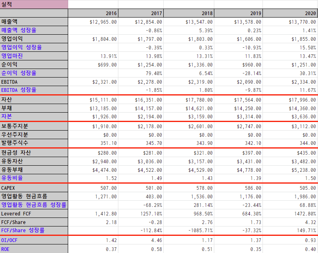
Task: Click the 4.46 OI/OCF cell
Action: (141, 240)
